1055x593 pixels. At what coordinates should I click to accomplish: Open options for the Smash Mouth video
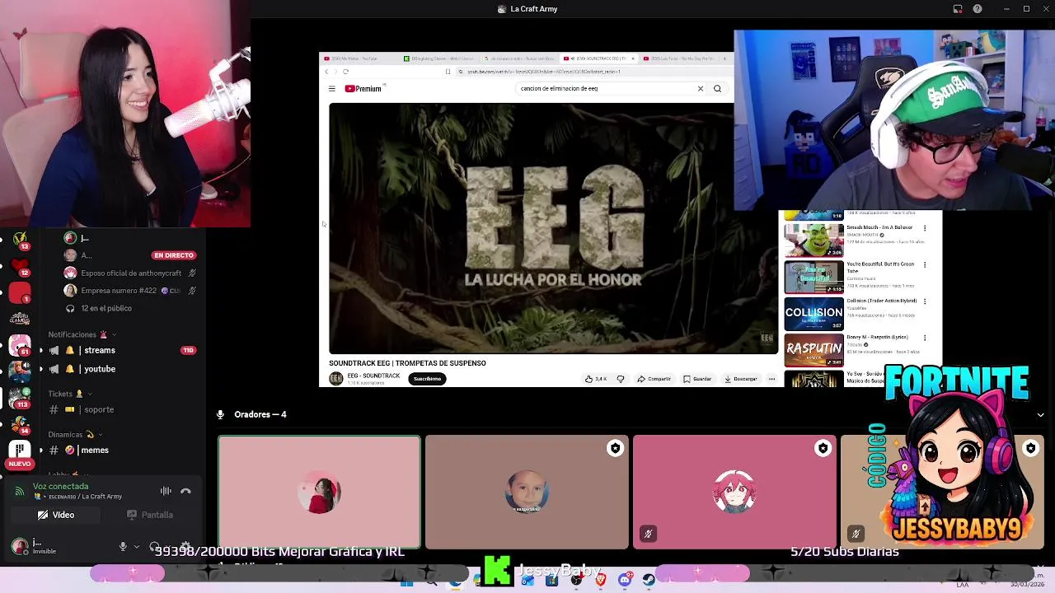tap(925, 228)
